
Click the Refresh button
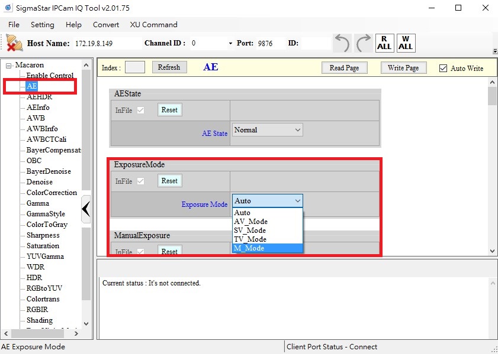tap(169, 67)
